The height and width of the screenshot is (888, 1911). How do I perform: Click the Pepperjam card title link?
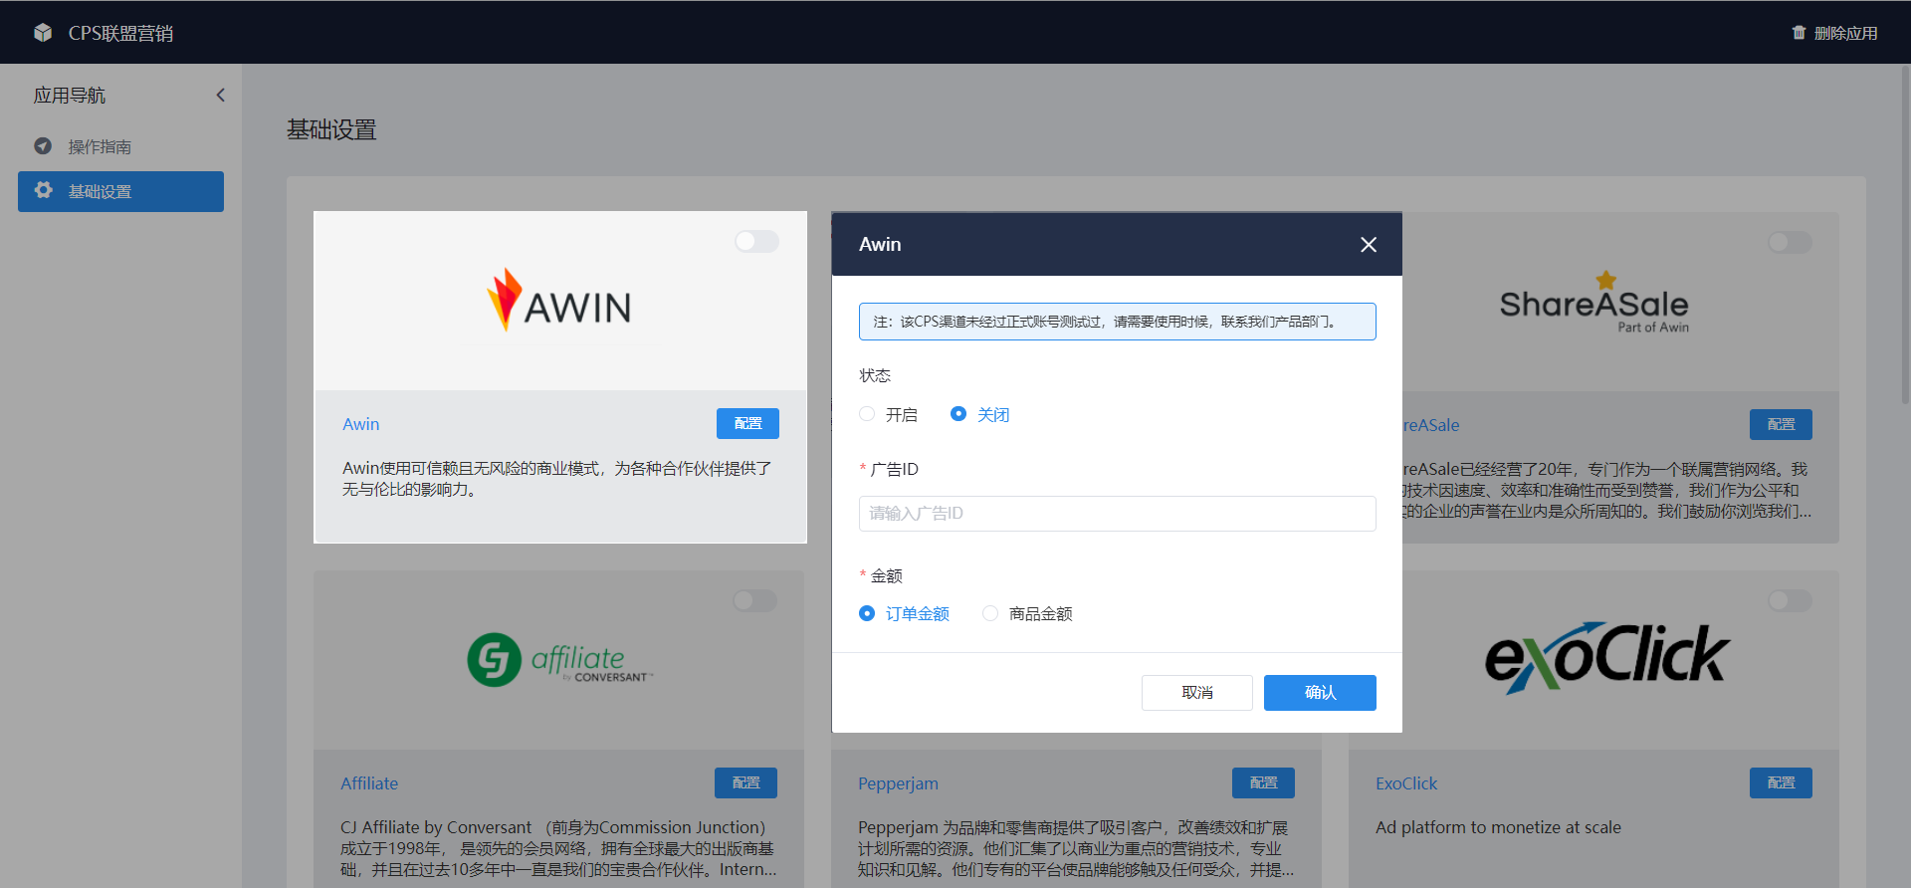coord(898,783)
